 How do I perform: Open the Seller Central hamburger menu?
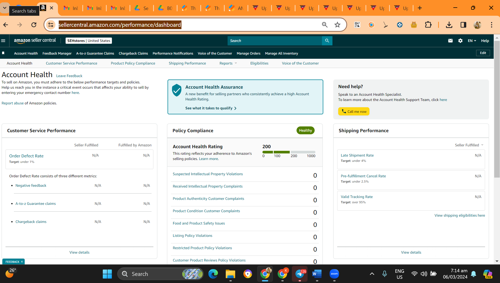pos(3,41)
